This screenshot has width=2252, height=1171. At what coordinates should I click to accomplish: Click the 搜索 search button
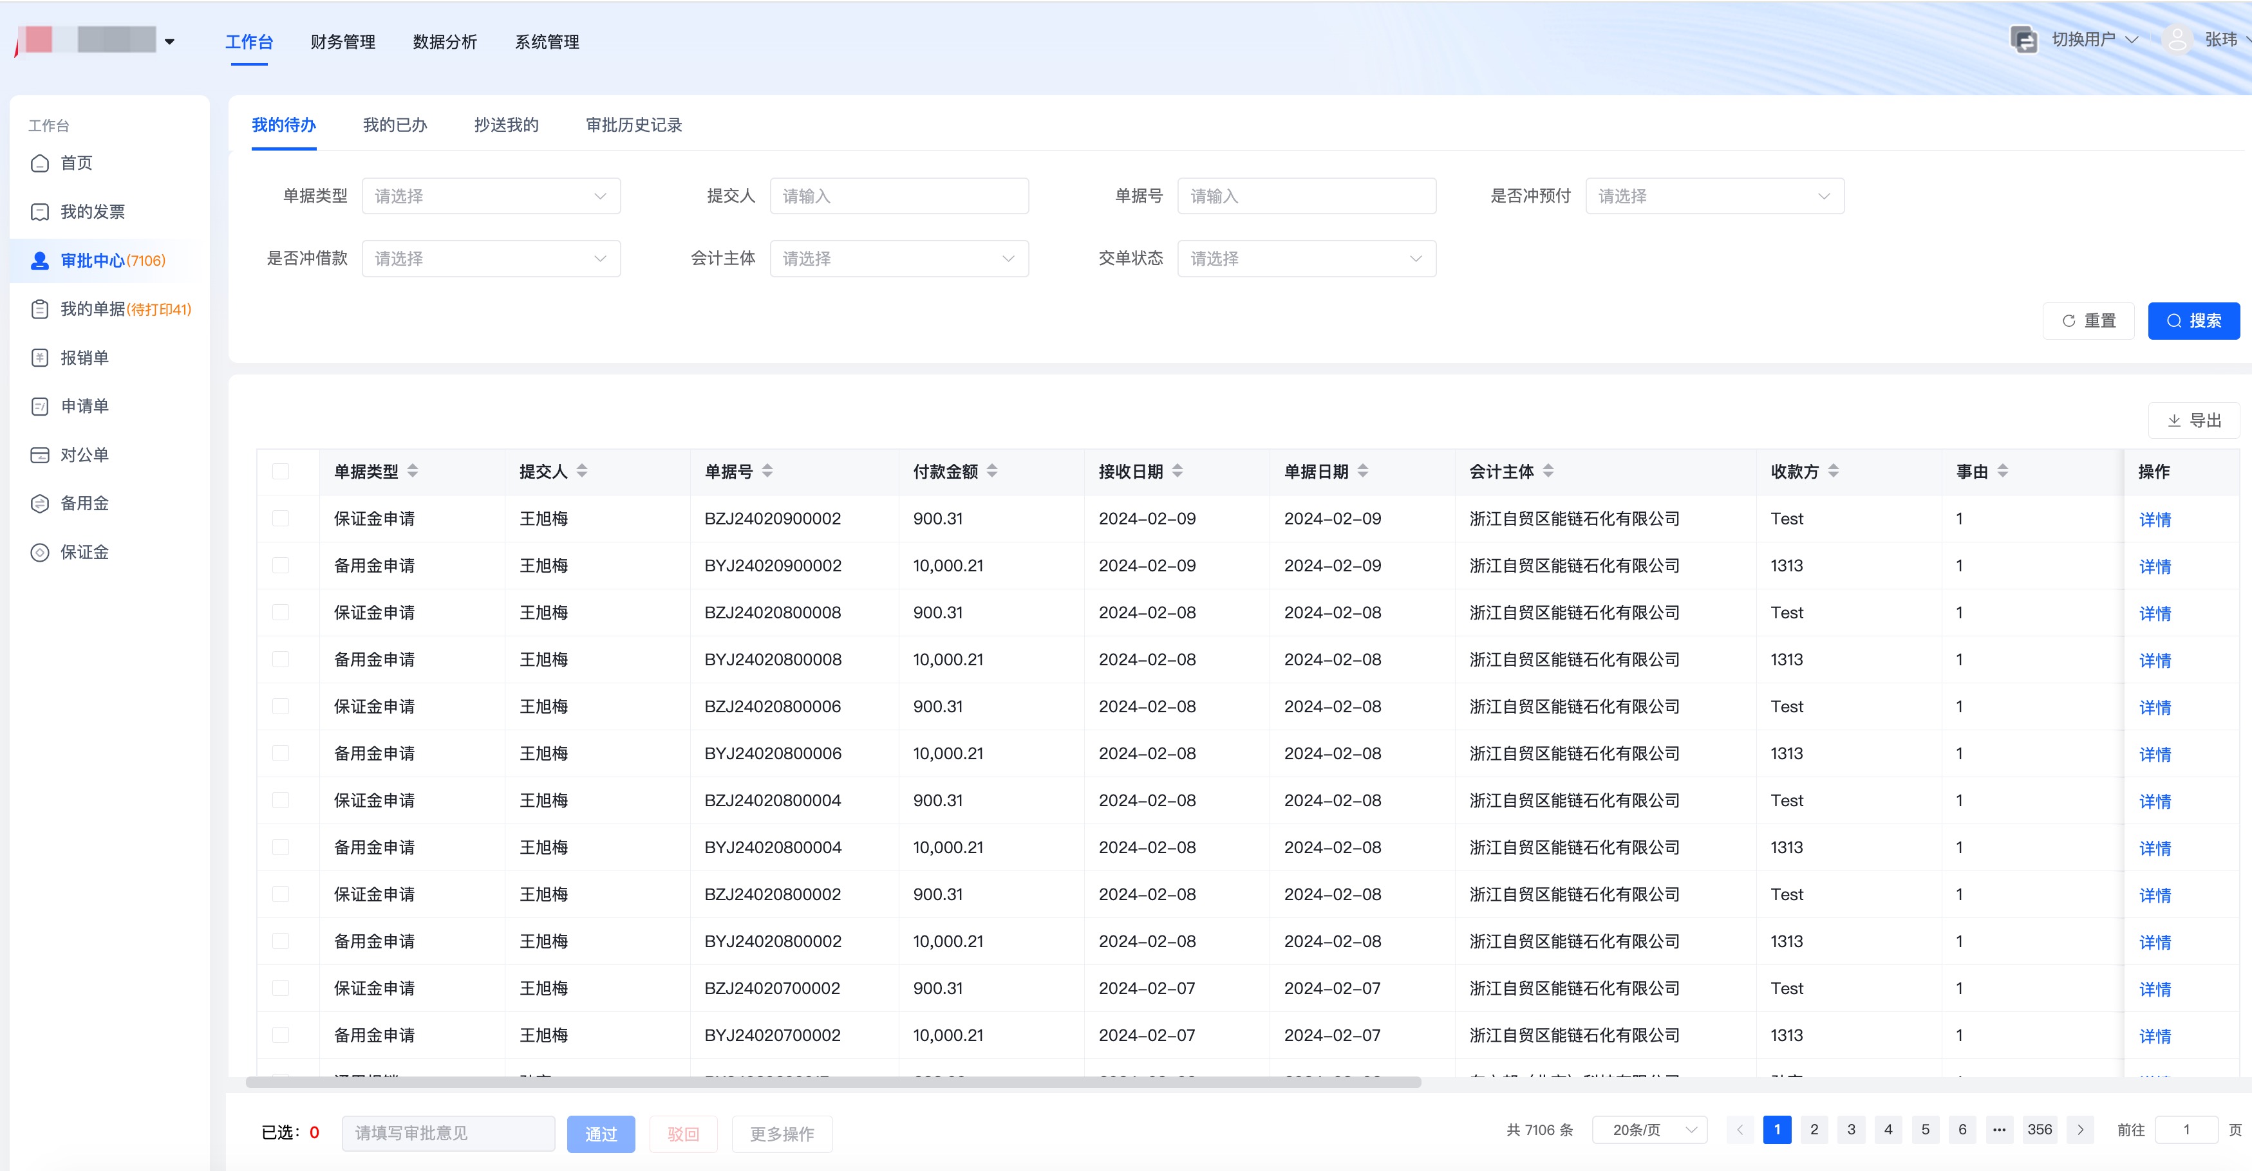(2193, 320)
